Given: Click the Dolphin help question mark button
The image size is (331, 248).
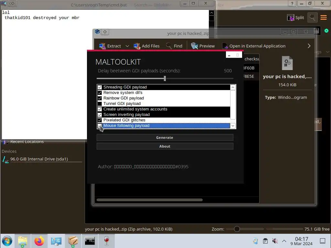Looking at the screenshot, I should click(x=292, y=3).
